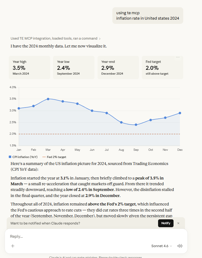The image size is (202, 258).
Task: Select the March peak point on the chart
Action: [48, 99]
